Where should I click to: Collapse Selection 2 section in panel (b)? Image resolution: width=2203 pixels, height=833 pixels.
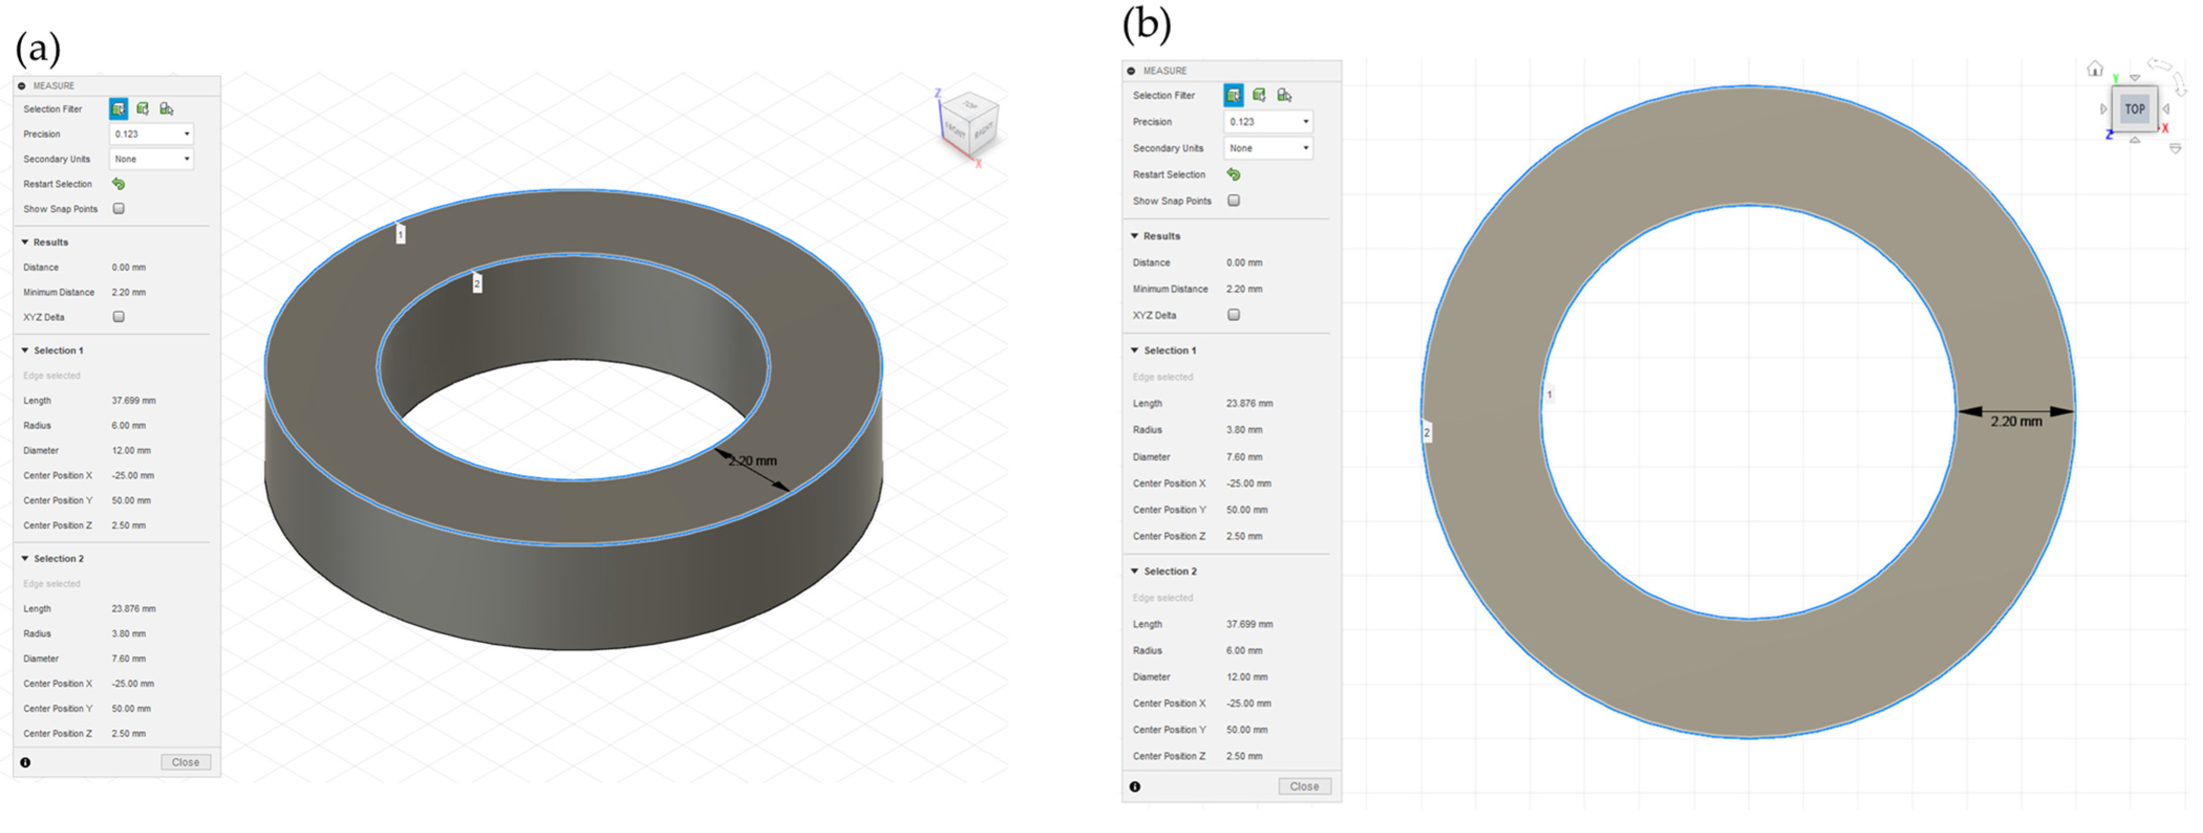click(1135, 572)
